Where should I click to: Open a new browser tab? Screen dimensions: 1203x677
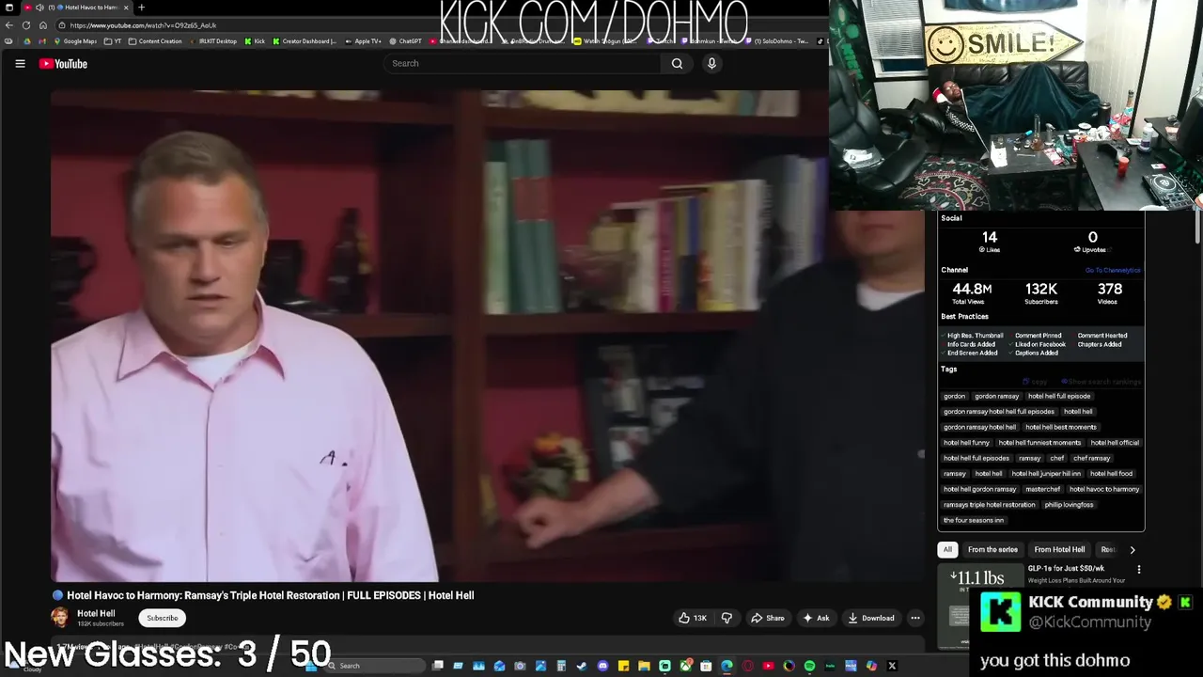141,8
